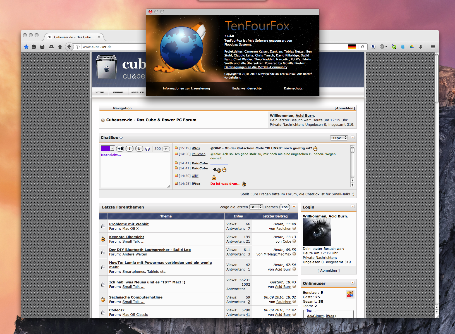Go to the home page icon

coord(60,47)
